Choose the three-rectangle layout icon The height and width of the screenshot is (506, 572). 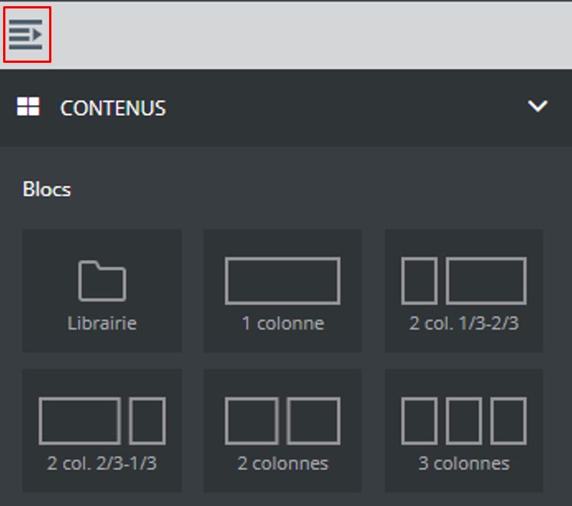click(x=464, y=421)
